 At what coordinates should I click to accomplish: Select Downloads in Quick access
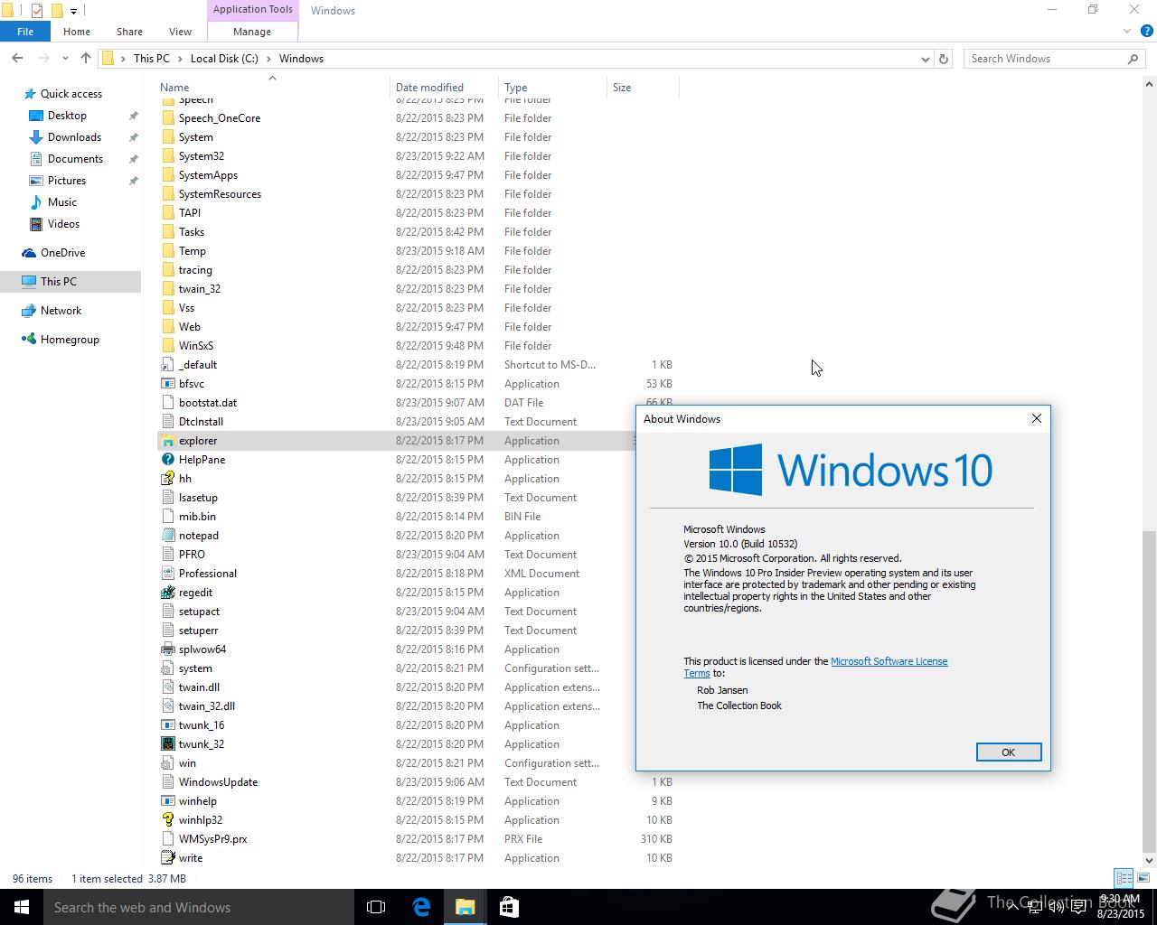74,137
